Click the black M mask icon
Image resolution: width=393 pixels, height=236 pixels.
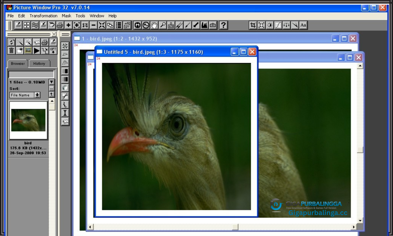click(x=138, y=25)
